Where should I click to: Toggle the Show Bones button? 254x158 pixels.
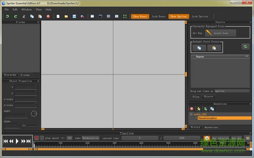tap(140, 16)
